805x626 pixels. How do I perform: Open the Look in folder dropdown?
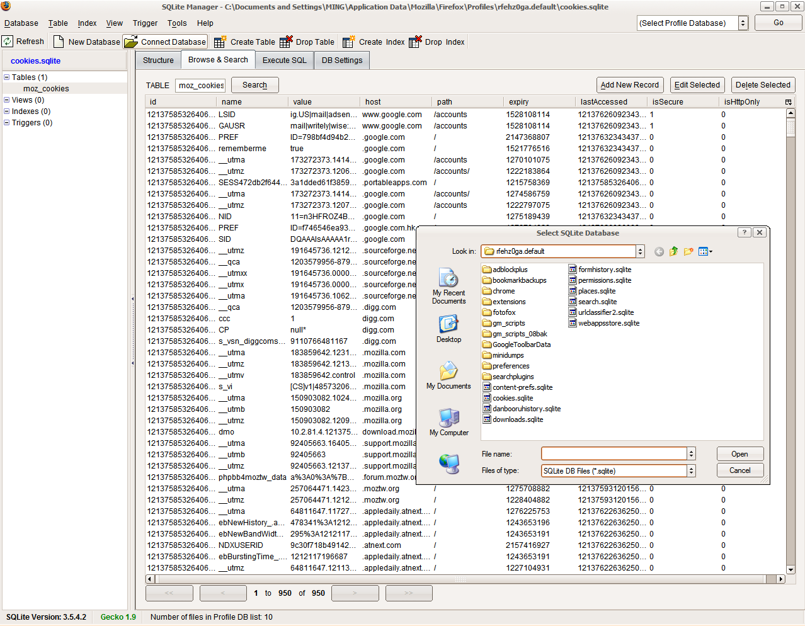point(562,251)
